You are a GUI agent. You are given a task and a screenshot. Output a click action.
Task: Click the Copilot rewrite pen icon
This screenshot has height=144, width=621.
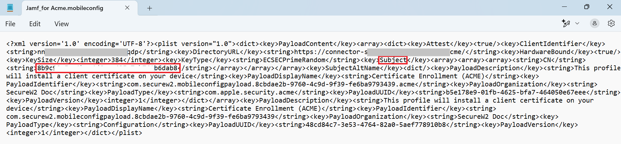pyautogui.click(x=566, y=23)
